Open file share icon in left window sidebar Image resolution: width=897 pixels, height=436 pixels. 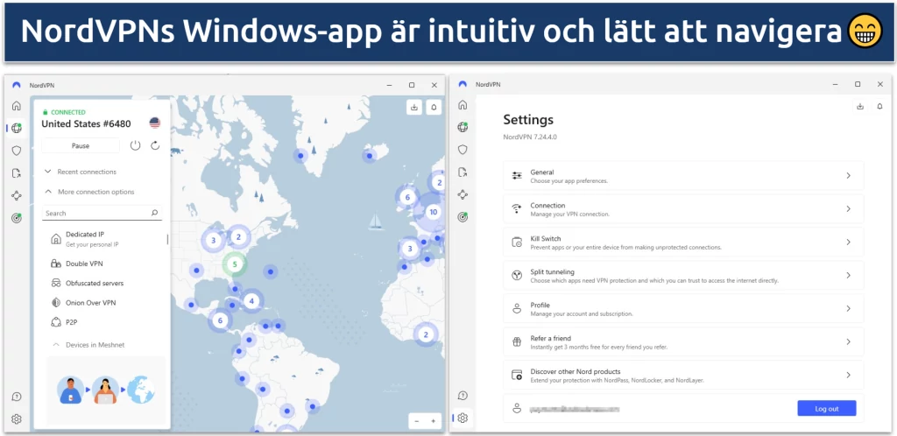17,172
